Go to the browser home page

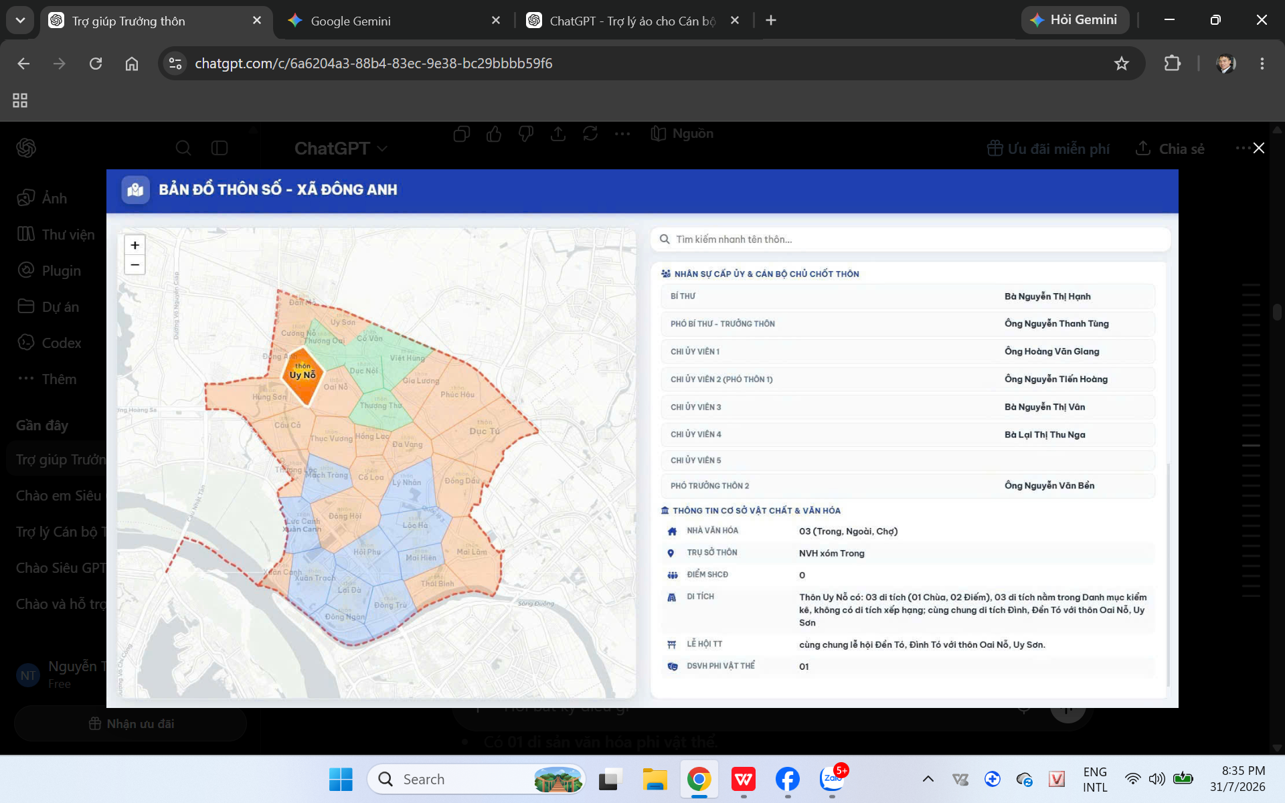(x=132, y=64)
